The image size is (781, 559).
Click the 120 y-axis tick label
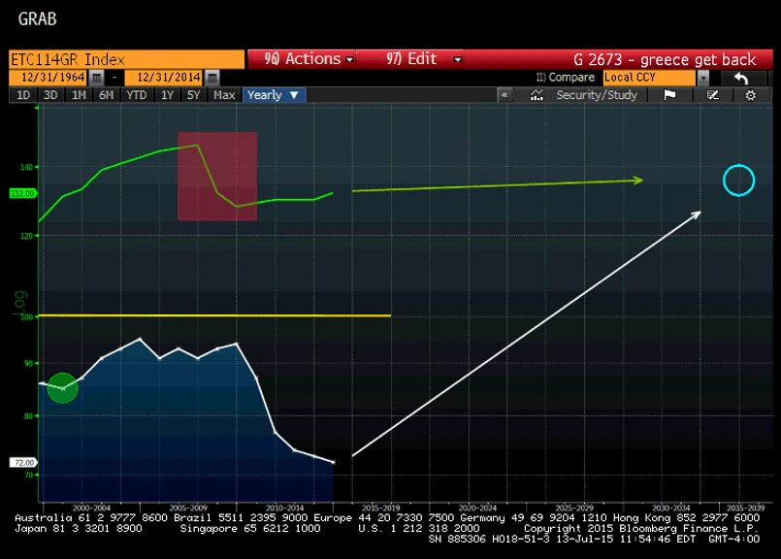pyautogui.click(x=26, y=236)
